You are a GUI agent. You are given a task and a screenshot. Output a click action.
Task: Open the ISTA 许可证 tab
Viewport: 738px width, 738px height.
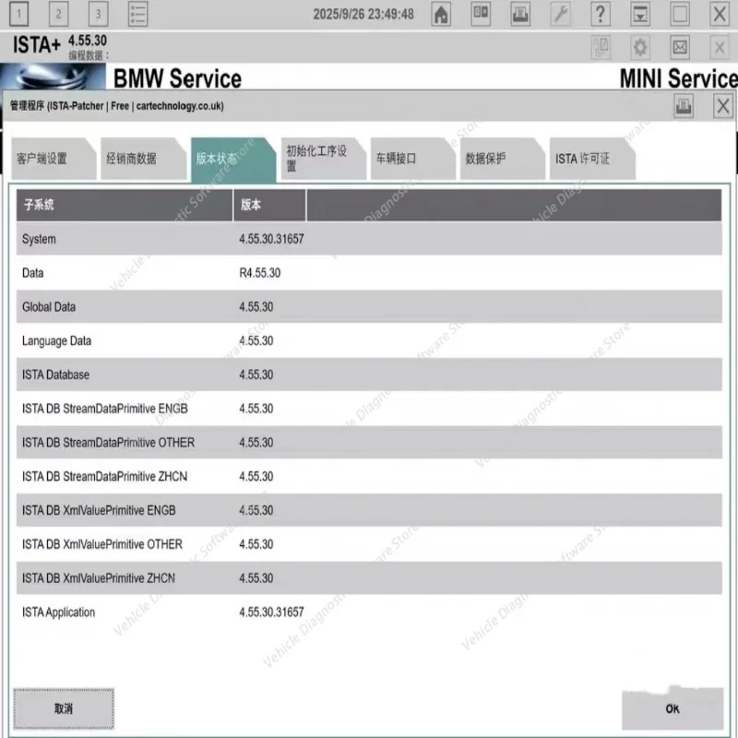point(592,159)
